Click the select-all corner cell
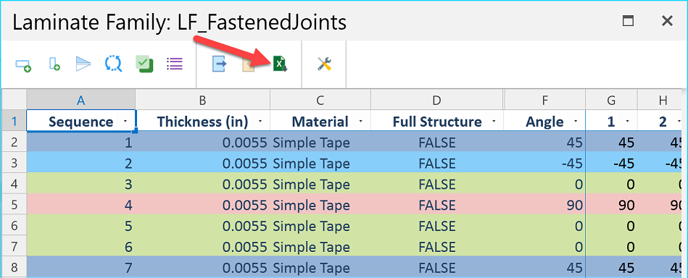The width and height of the screenshot is (688, 278). click(14, 100)
